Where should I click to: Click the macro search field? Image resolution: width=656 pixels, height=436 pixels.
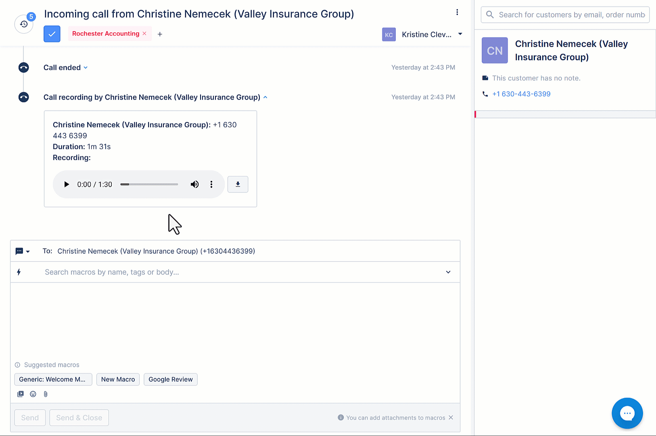pyautogui.click(x=242, y=272)
